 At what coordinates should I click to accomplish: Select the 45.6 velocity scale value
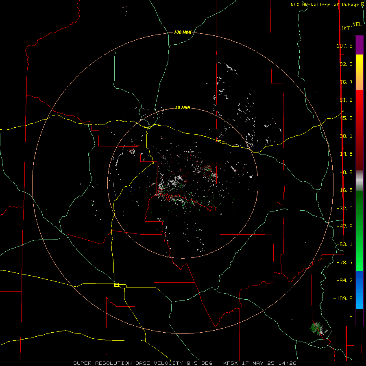point(346,118)
